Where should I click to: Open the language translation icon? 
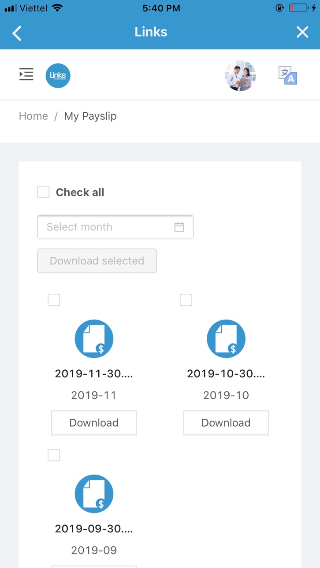(x=288, y=75)
